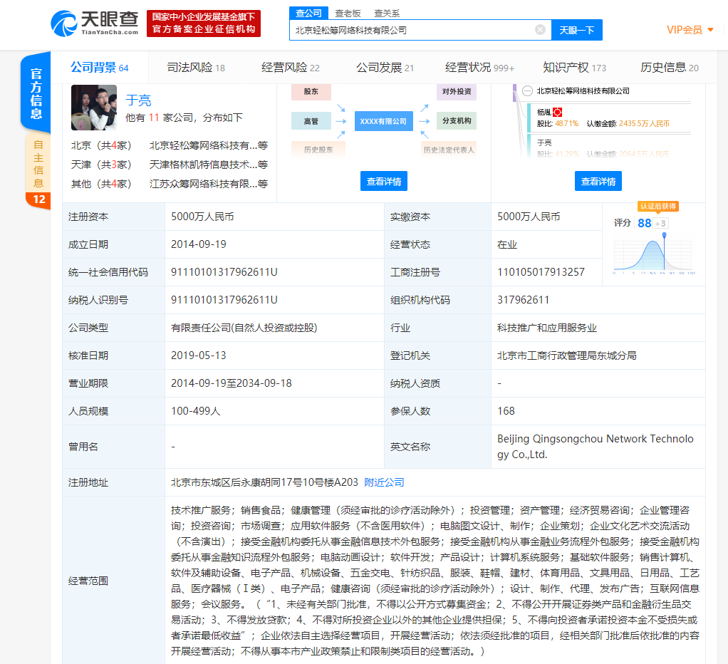Screen dimensions: 728x664
Task: Click the +3 score bonus badge
Action: 660,223
